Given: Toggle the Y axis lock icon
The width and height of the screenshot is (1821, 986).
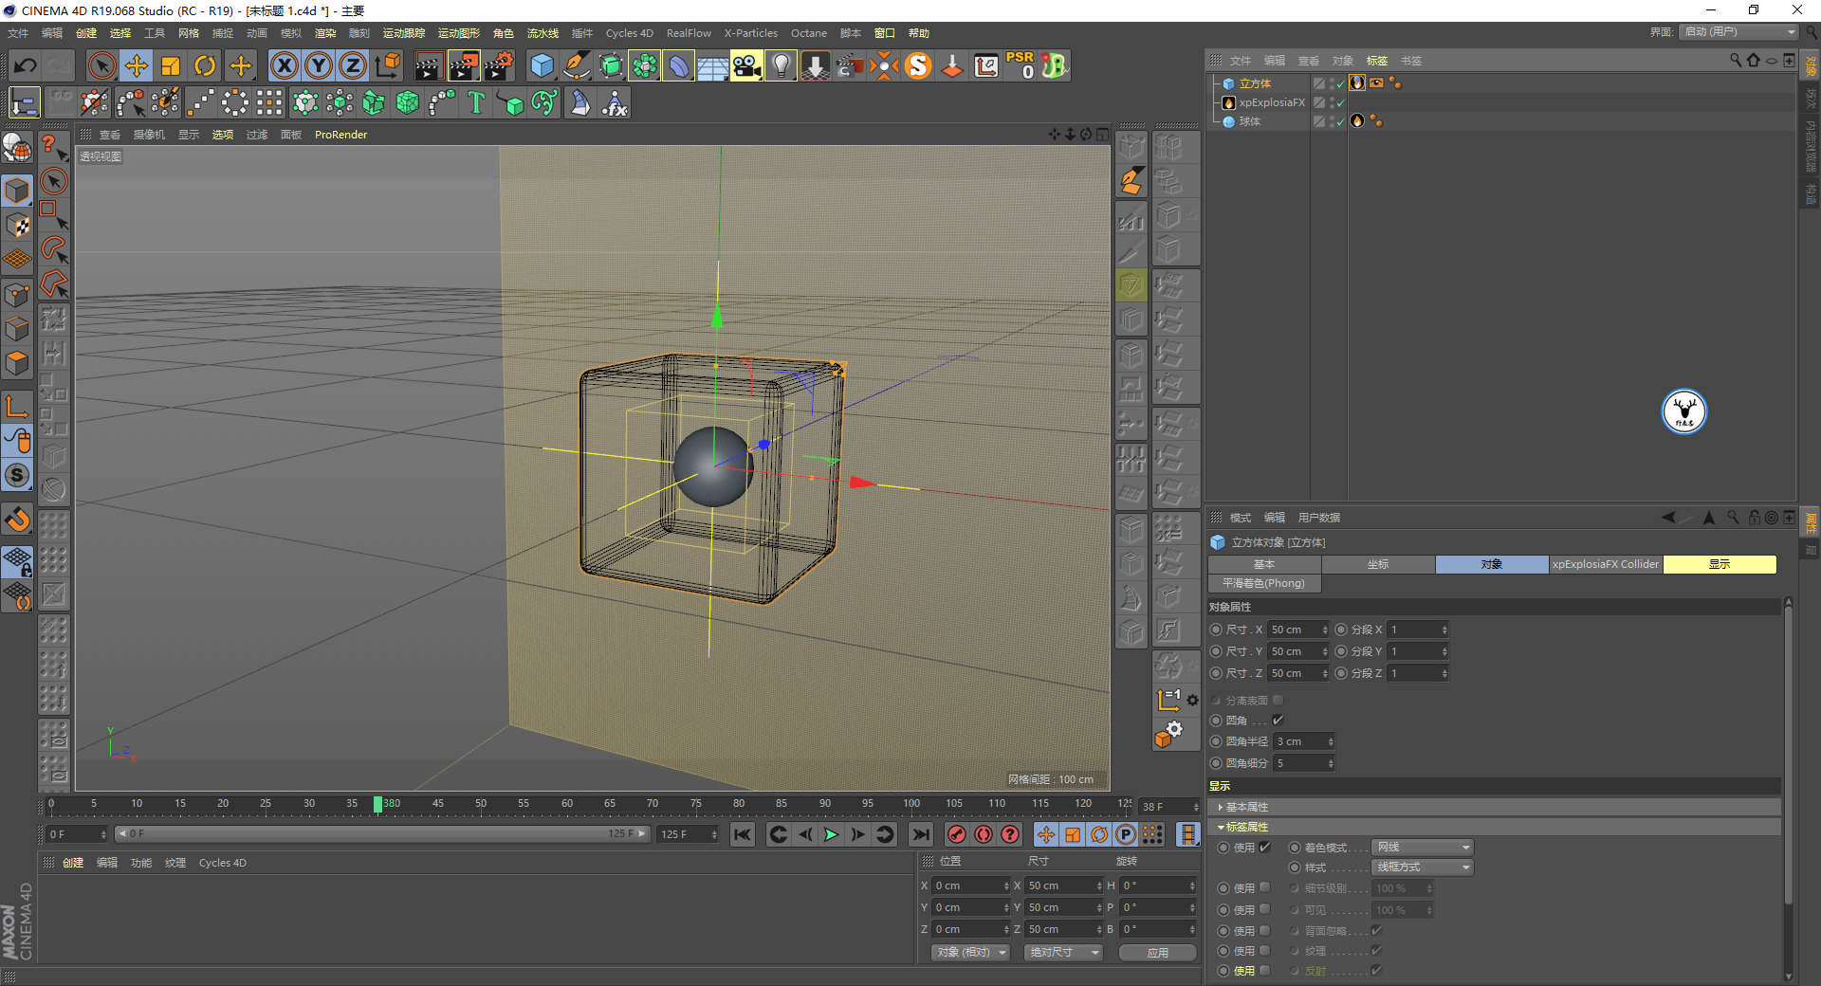Looking at the screenshot, I should pyautogui.click(x=319, y=65).
